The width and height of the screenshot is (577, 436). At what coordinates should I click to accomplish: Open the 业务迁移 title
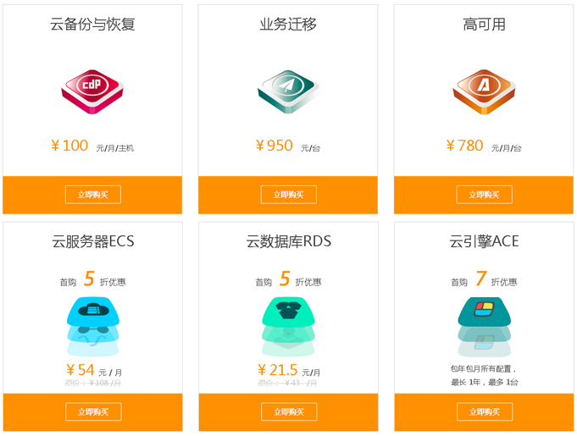[x=288, y=25]
